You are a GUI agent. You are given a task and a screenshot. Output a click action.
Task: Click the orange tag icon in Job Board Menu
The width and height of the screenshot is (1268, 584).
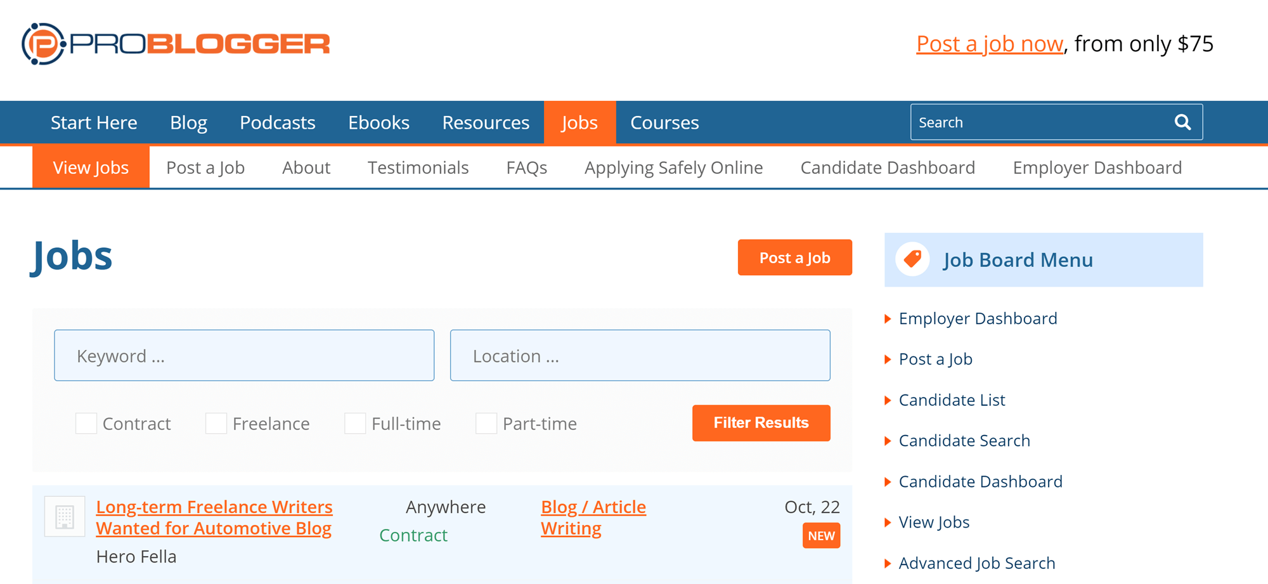pyautogui.click(x=912, y=259)
